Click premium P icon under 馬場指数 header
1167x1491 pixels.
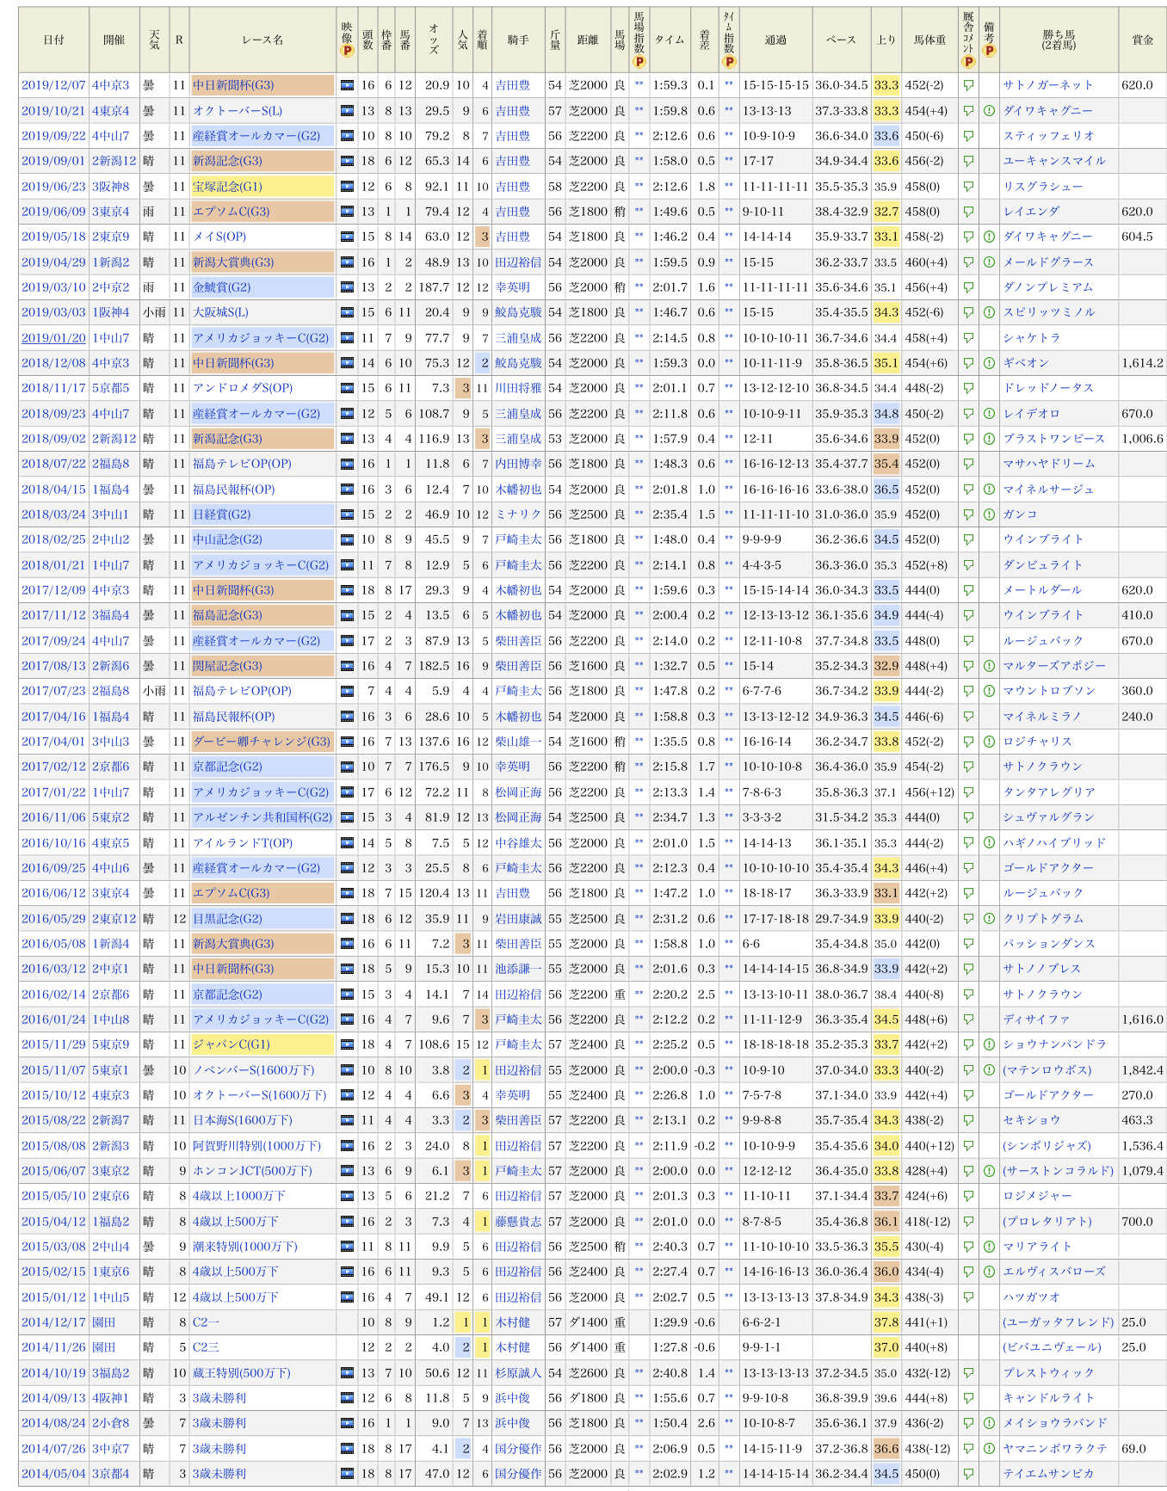pyautogui.click(x=639, y=61)
